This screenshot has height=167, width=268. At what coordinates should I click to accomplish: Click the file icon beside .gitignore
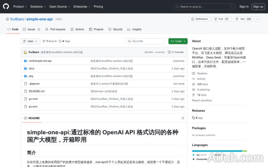tap(25, 83)
